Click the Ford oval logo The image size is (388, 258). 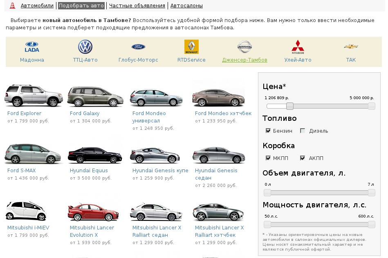click(x=138, y=47)
